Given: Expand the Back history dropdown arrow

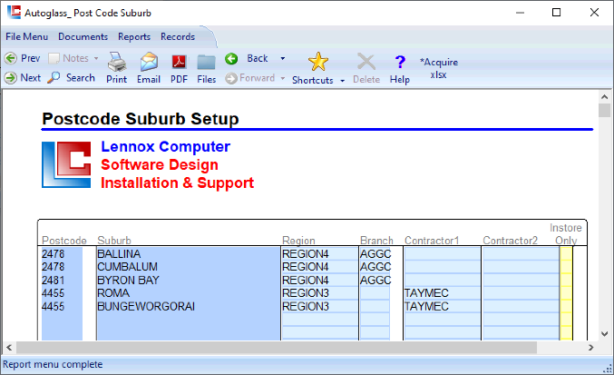Looking at the screenshot, I should pyautogui.click(x=283, y=58).
